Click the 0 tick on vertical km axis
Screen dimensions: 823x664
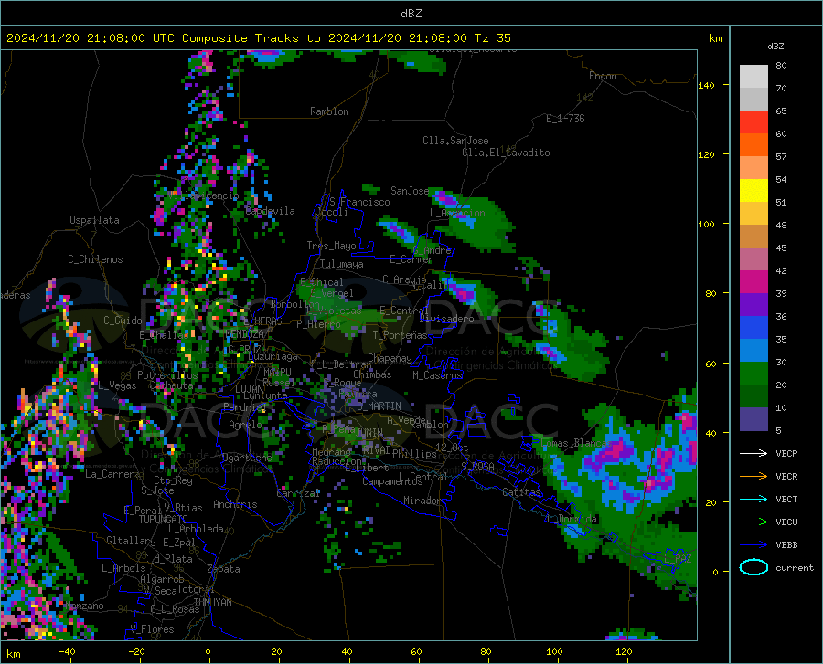tap(715, 572)
